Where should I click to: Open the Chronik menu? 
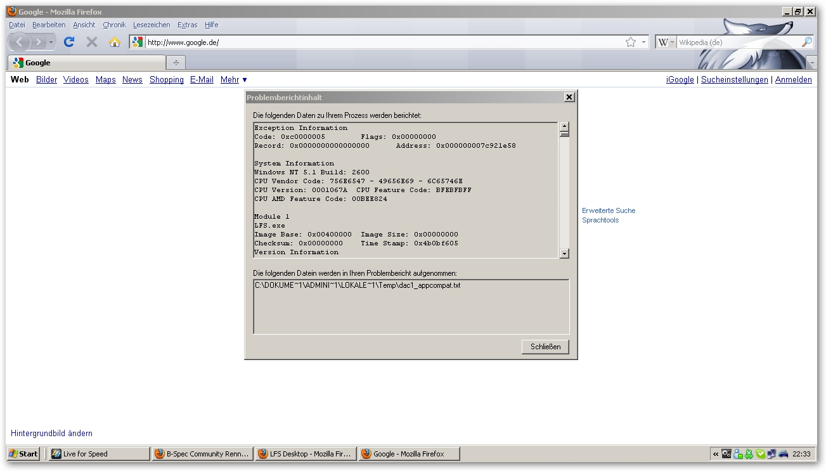pos(115,25)
